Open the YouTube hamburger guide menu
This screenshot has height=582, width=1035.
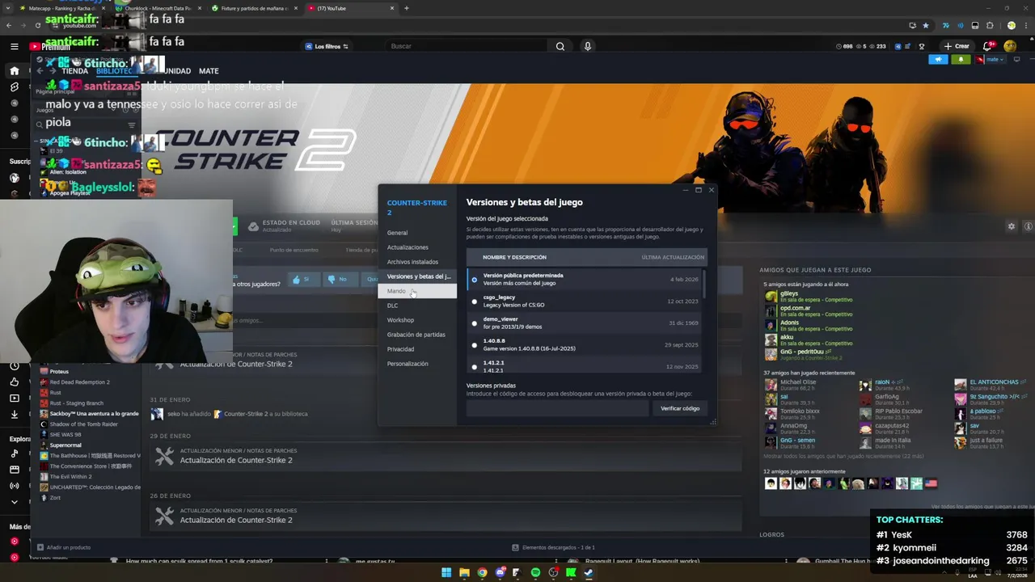pyautogui.click(x=14, y=47)
